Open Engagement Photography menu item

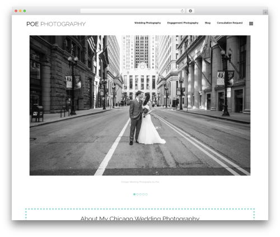click(x=183, y=23)
